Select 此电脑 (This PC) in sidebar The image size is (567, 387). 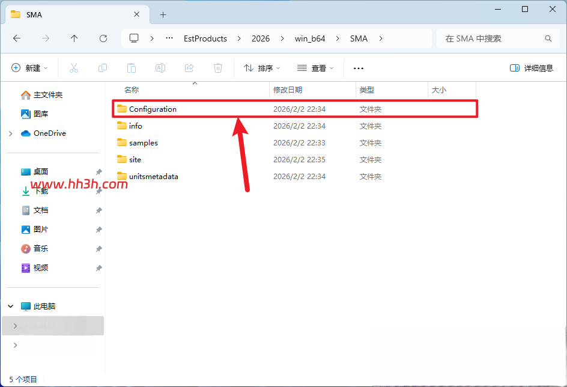point(38,306)
